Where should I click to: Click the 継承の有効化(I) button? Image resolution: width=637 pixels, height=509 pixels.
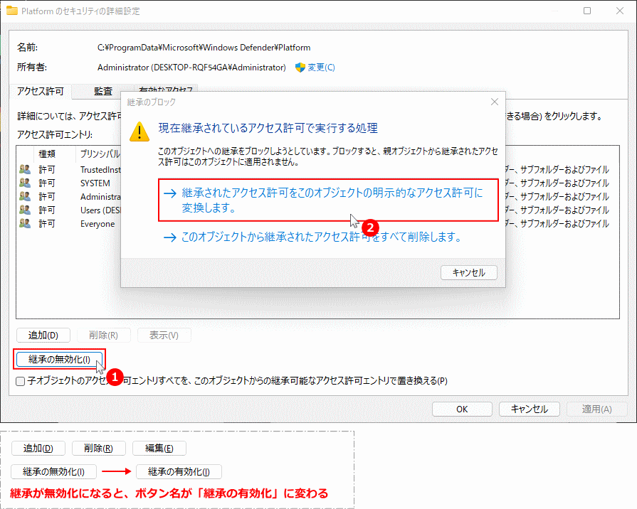coord(179,471)
